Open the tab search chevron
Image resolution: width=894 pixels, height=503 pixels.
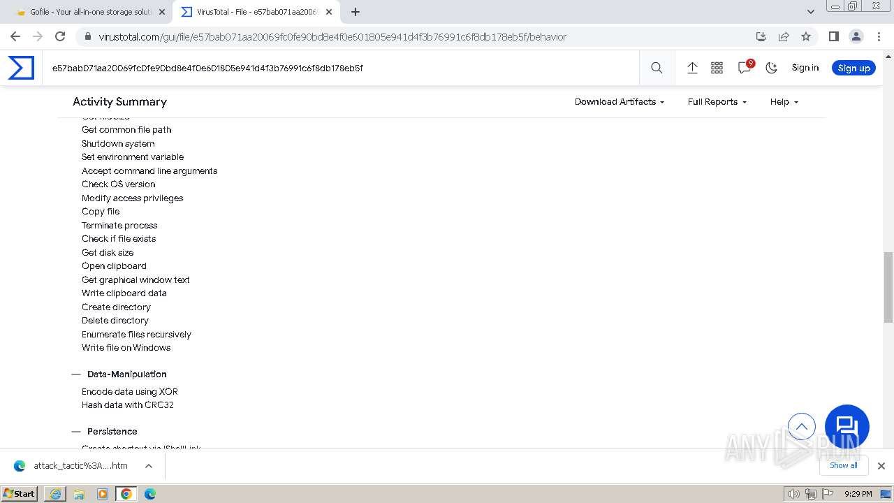pos(810,12)
